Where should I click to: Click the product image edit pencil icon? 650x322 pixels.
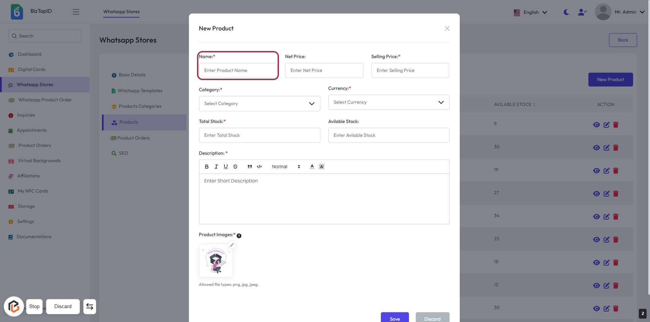232,245
